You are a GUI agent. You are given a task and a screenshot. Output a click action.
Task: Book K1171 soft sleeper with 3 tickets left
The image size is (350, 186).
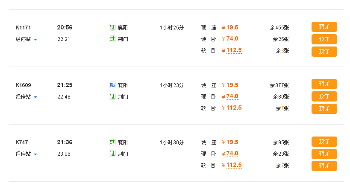click(324, 52)
